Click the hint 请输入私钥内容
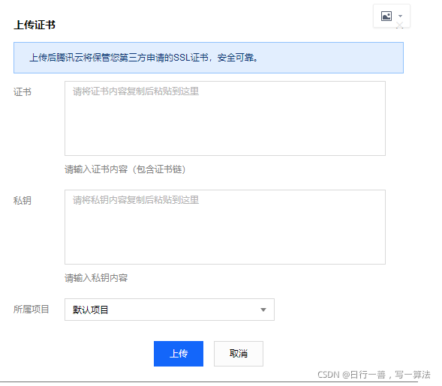The image size is (442, 386). [x=96, y=278]
